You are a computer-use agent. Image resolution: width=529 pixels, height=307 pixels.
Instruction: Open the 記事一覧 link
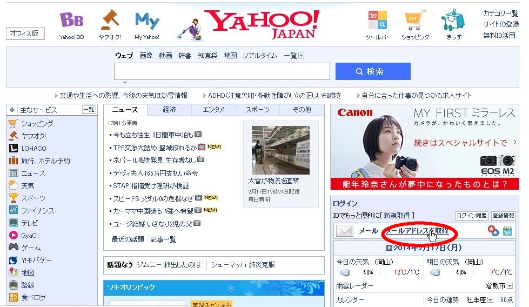[x=163, y=239]
